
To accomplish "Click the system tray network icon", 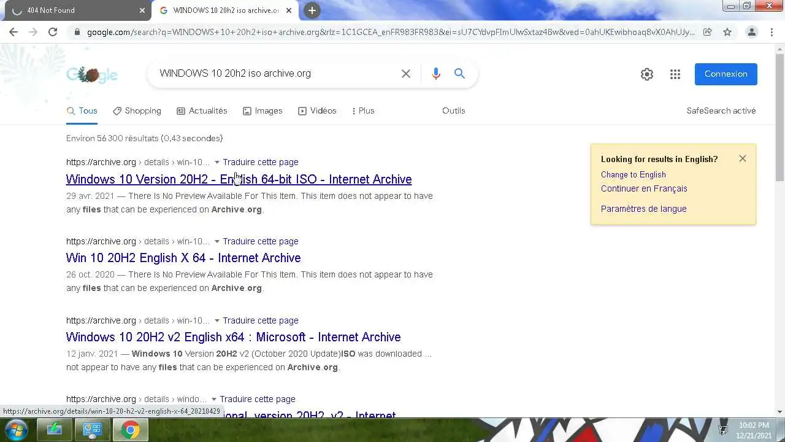I will click(723, 430).
